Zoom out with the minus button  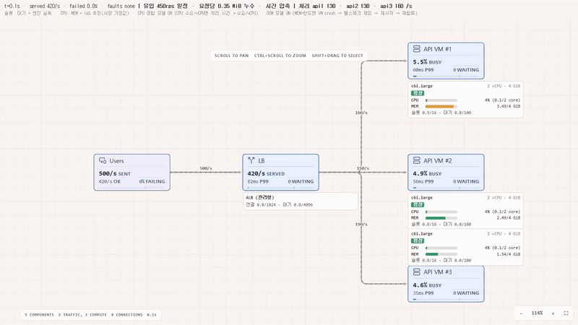pyautogui.click(x=521, y=313)
